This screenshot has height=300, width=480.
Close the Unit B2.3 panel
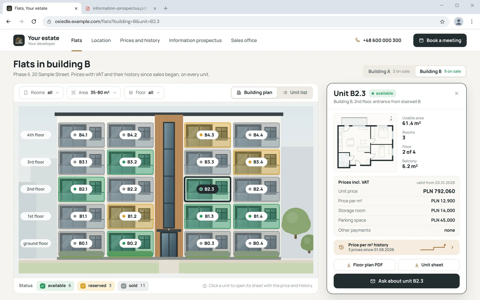[457, 93]
